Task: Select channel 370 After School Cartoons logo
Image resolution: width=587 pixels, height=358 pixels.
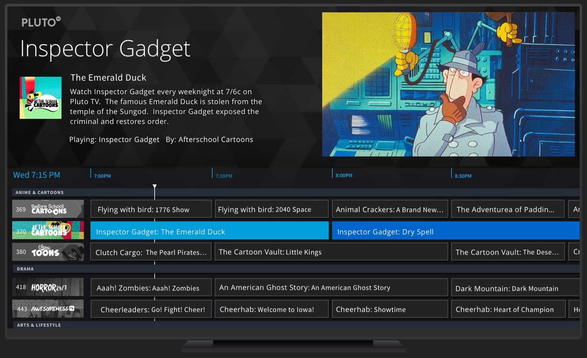Action: (48, 230)
